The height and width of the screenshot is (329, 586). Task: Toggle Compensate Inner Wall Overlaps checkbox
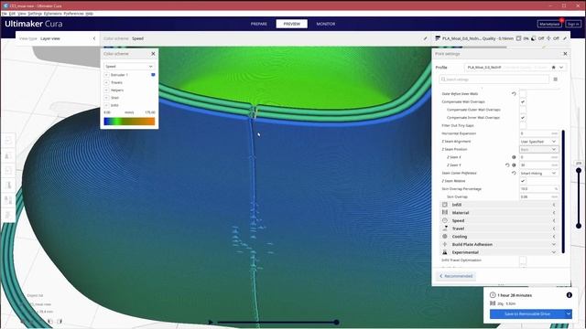pos(523,118)
